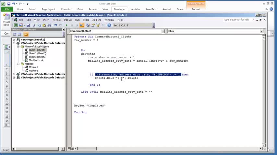The image size is (277, 155).
Task: Collapse the second VBAProject (Public Records Data.xls) node
Action: click(x=14, y=43)
